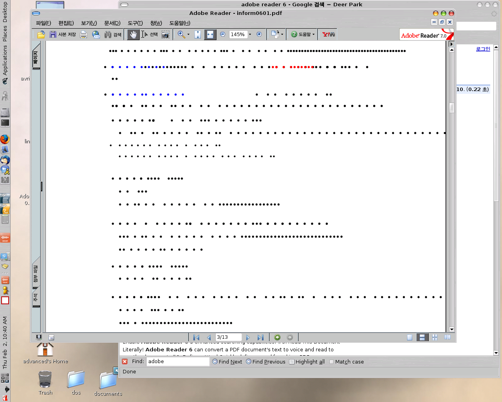
Task: Click the greyed Next View arrow
Action: pyautogui.click(x=290, y=337)
